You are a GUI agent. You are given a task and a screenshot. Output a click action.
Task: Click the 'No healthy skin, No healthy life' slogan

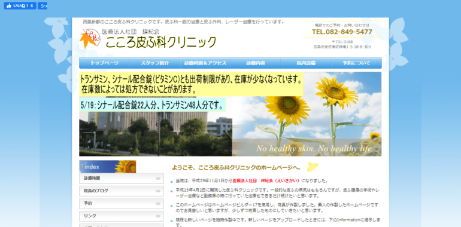(314, 148)
